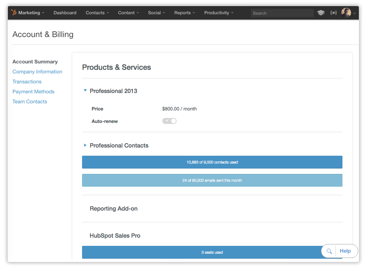The height and width of the screenshot is (269, 366).
Task: Toggle the Auto-renew switch
Action: [169, 121]
